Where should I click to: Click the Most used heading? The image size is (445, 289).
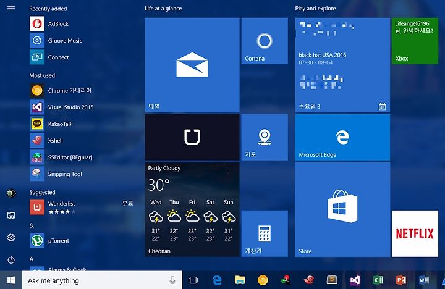pos(42,75)
